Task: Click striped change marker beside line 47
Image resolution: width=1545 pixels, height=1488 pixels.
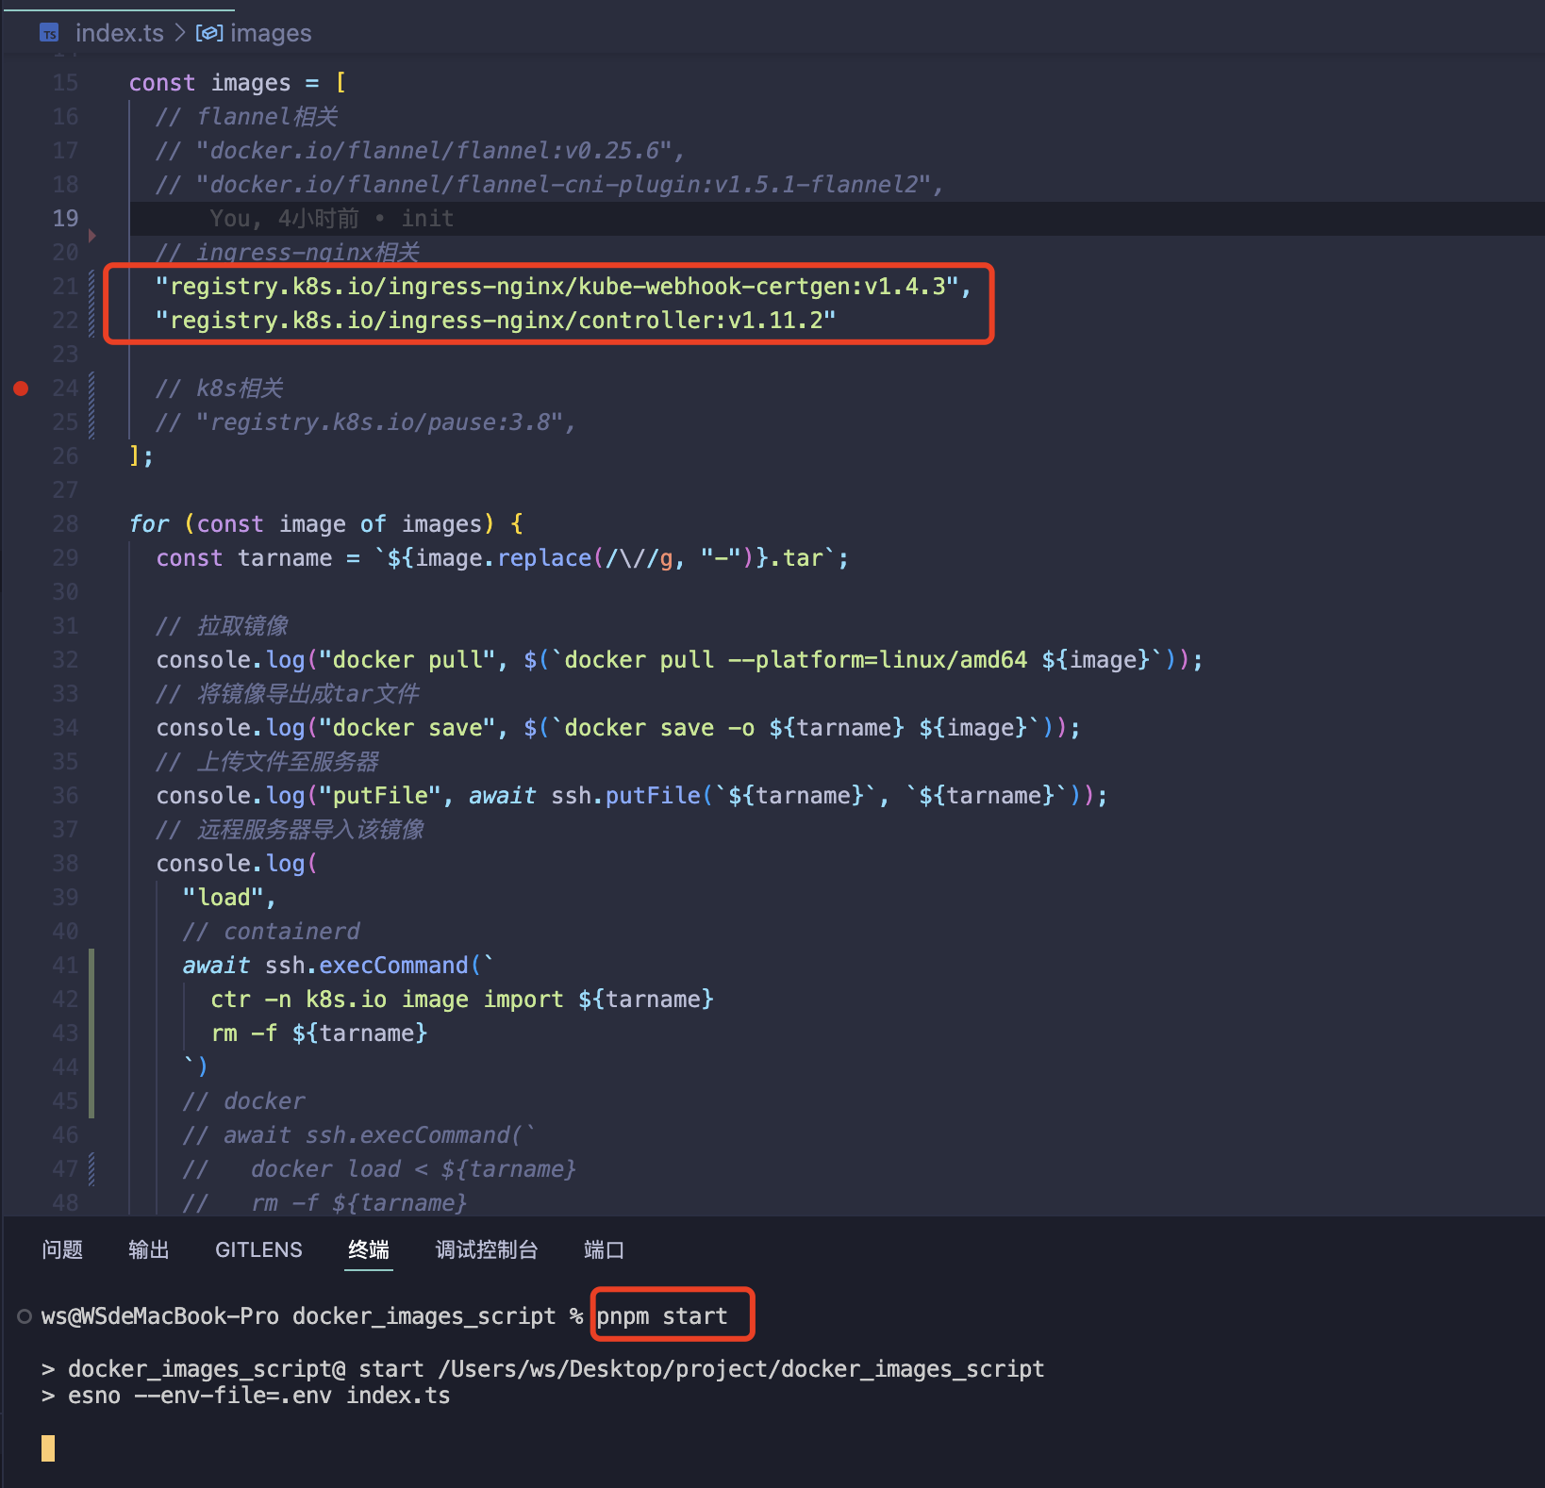Action: pos(91,1169)
